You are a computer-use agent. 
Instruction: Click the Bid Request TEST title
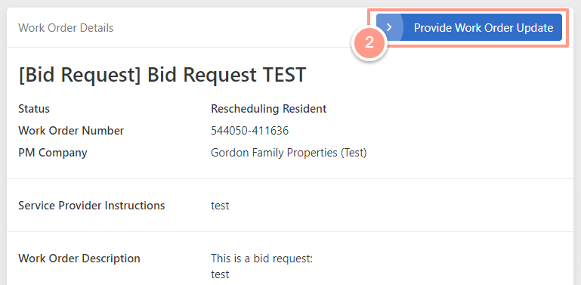tap(162, 75)
